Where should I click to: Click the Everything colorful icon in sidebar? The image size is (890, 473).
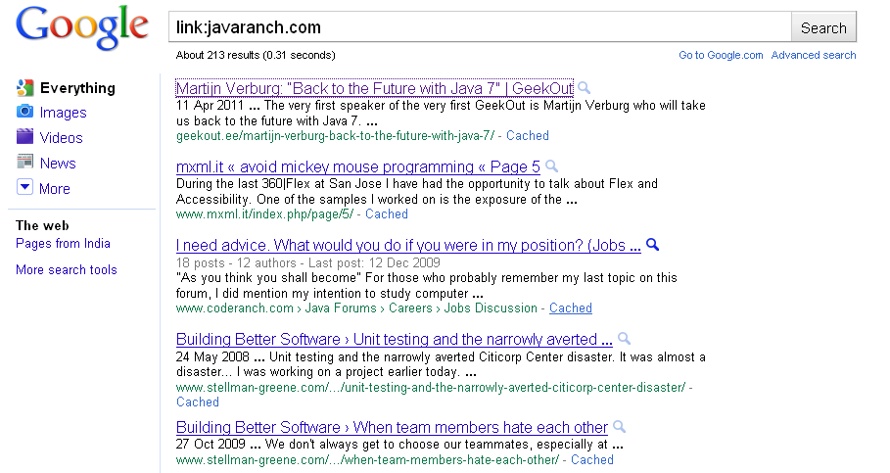25,87
